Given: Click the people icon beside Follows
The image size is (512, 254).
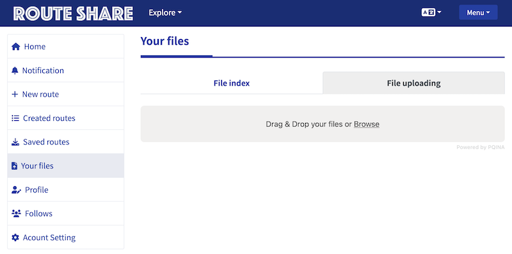Looking at the screenshot, I should (17, 214).
